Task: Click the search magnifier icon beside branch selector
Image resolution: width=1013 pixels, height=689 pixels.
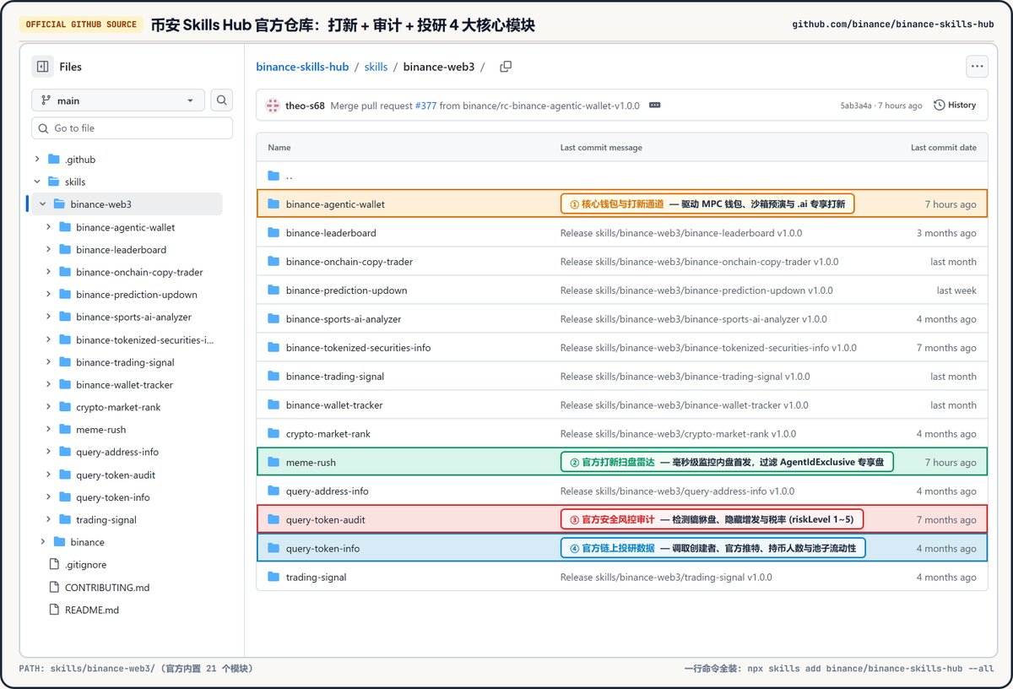Action: point(221,100)
